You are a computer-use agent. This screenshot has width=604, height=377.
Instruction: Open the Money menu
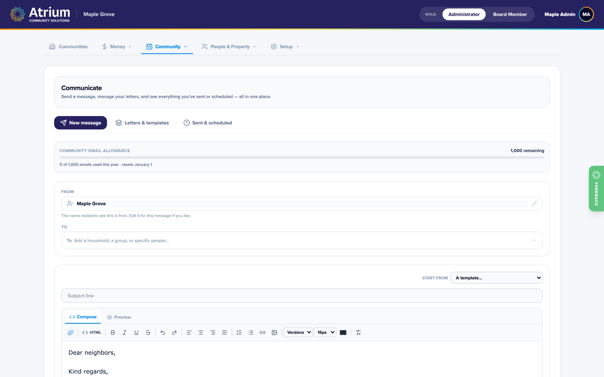point(117,47)
